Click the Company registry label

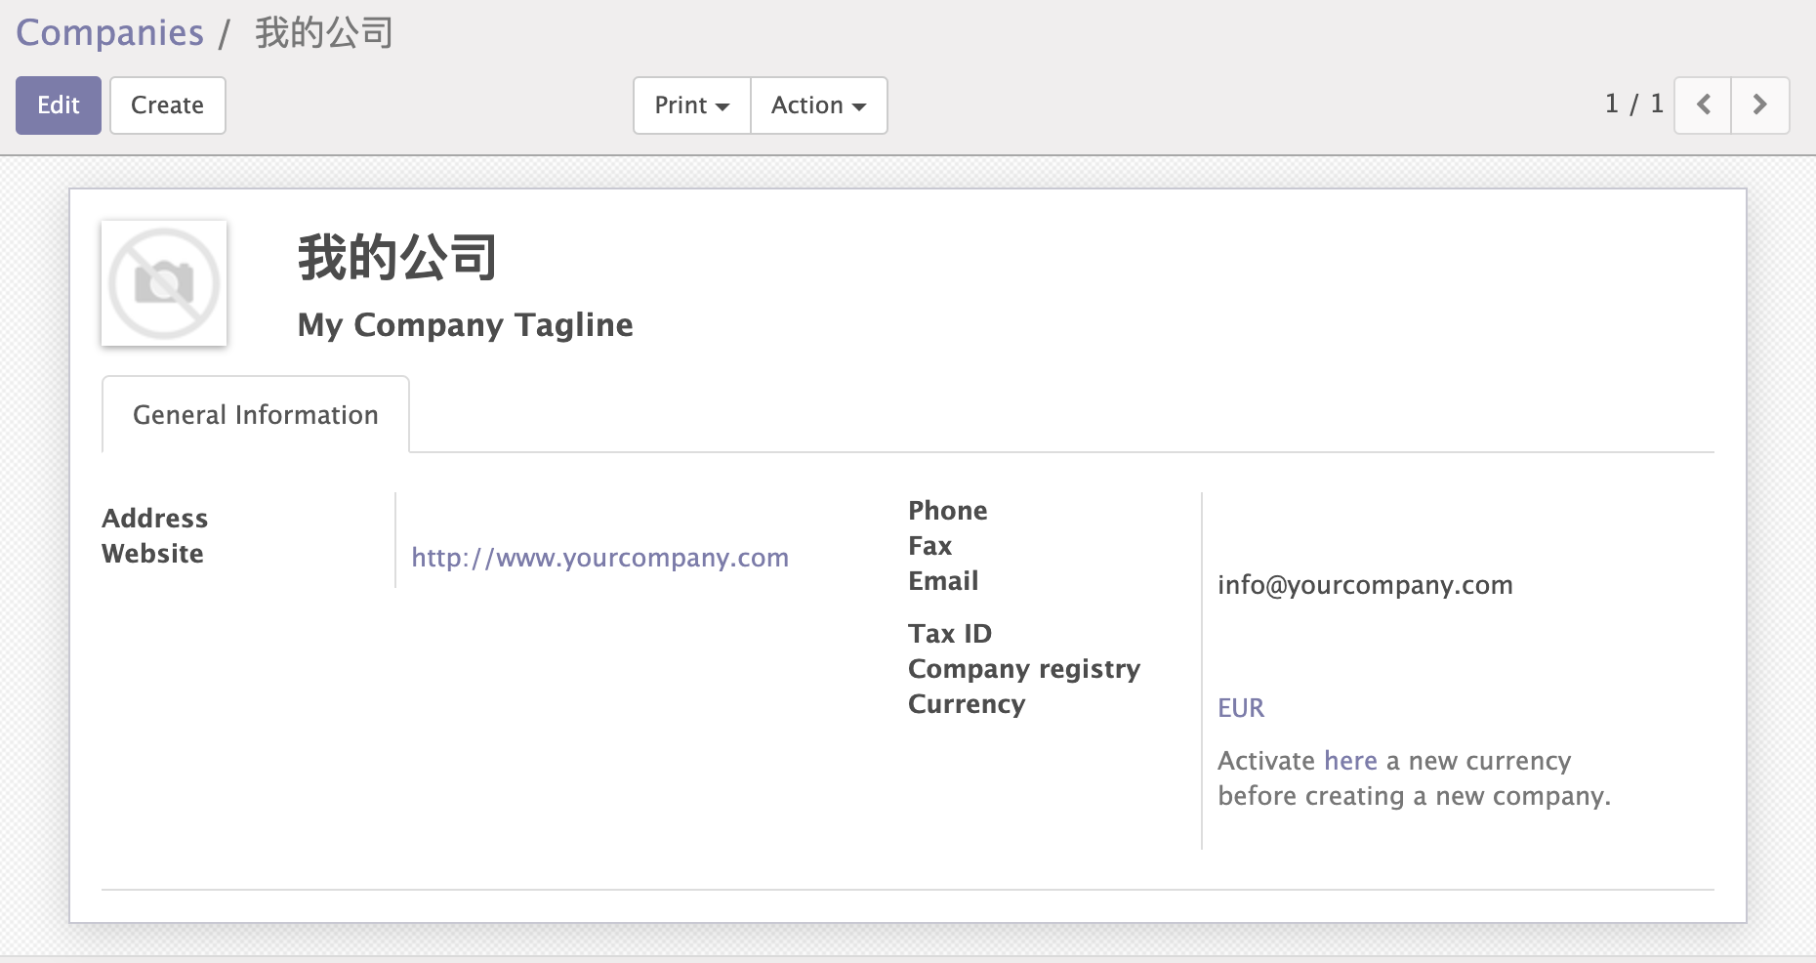point(1024,669)
